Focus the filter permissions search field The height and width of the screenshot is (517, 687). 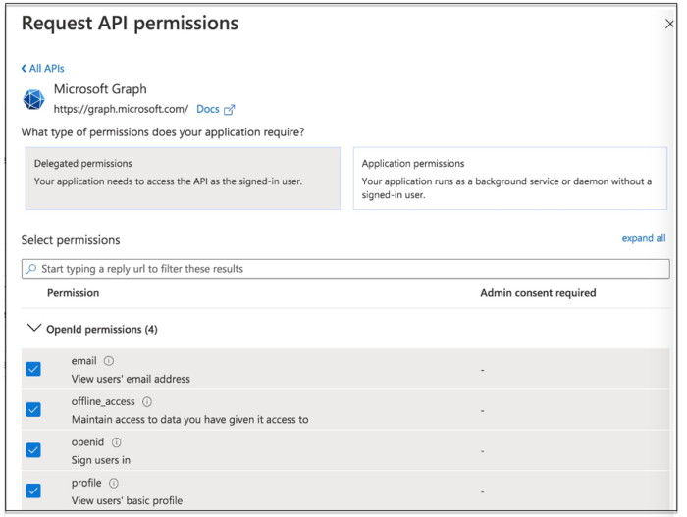(x=345, y=269)
